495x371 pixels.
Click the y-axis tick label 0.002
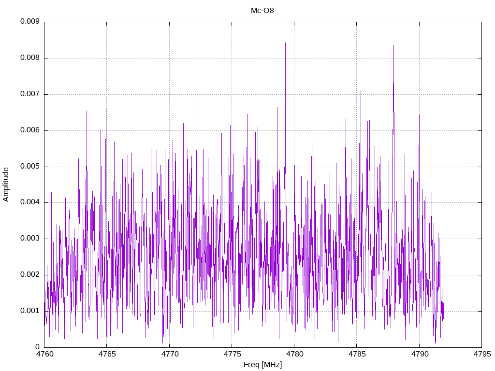coord(30,275)
